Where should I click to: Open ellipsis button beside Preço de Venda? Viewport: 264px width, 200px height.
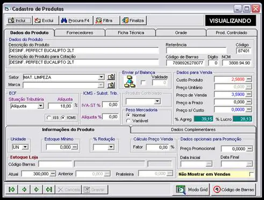[x=249, y=94]
